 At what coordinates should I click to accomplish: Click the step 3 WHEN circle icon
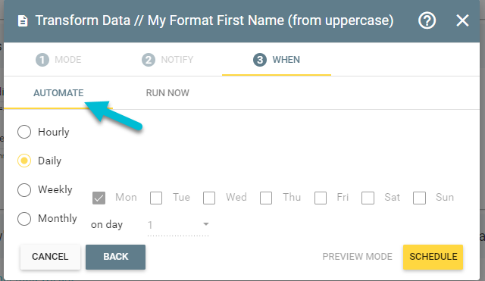pos(260,60)
